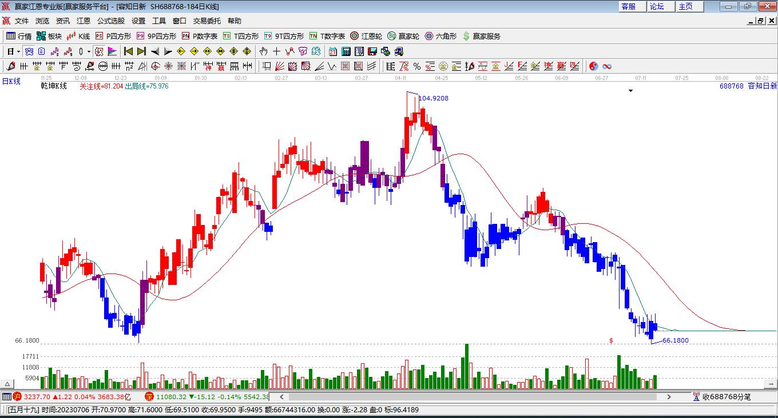Click the blue floppy disk save icon
The width and height of the screenshot is (778, 418).
[372, 51]
